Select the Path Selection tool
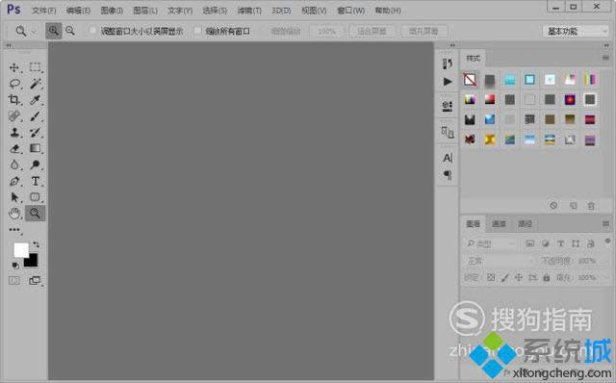616x383 pixels. coord(14,197)
